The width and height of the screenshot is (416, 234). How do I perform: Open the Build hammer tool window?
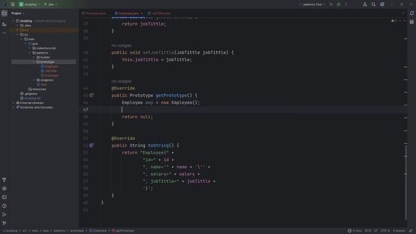click(x=5, y=180)
